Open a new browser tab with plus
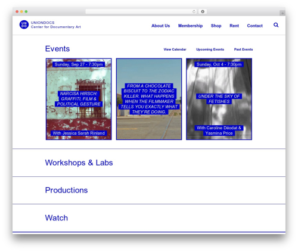The width and height of the screenshot is (298, 252). pos(283,13)
